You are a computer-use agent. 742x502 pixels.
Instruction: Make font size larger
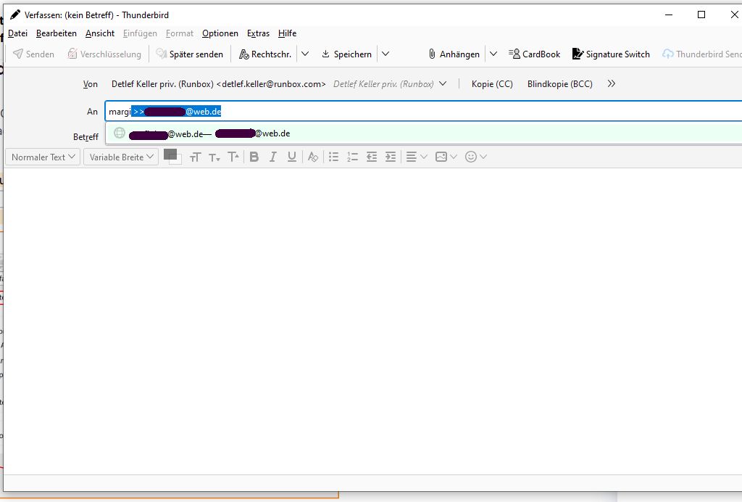pyautogui.click(x=233, y=157)
